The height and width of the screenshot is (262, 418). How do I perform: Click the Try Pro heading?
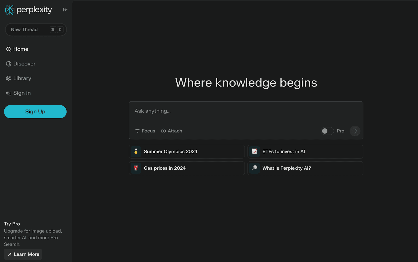[x=12, y=224]
